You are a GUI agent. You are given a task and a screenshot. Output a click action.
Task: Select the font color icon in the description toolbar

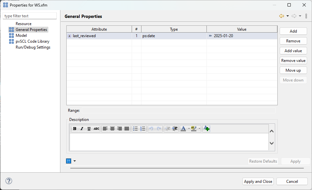[183, 128]
